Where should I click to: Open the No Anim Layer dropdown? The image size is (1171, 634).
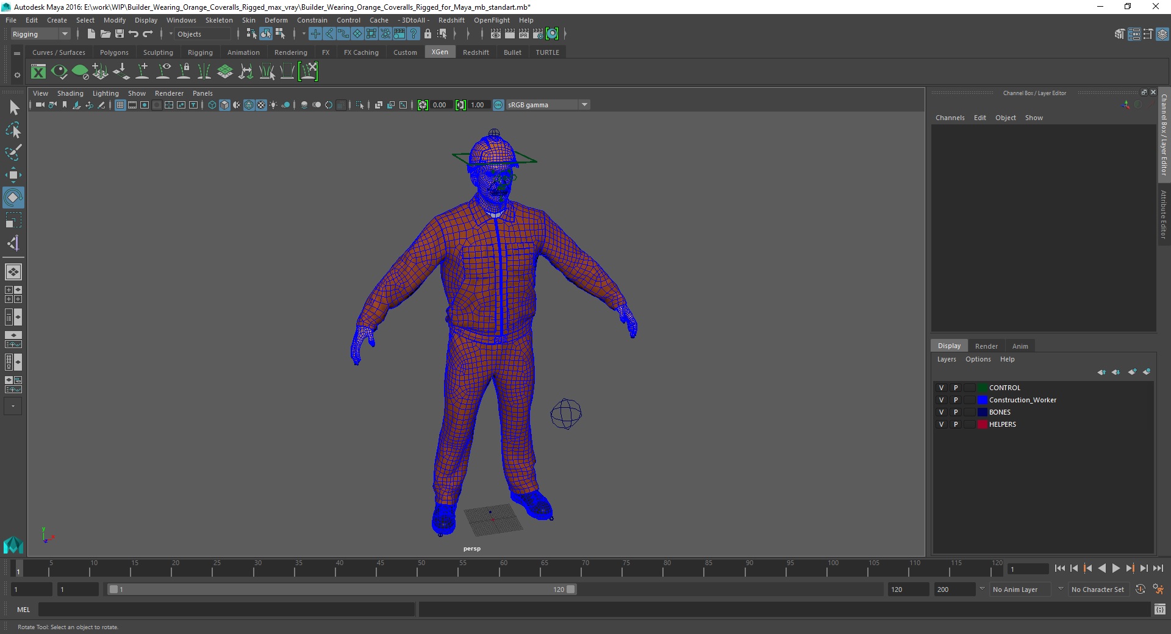(x=1022, y=589)
